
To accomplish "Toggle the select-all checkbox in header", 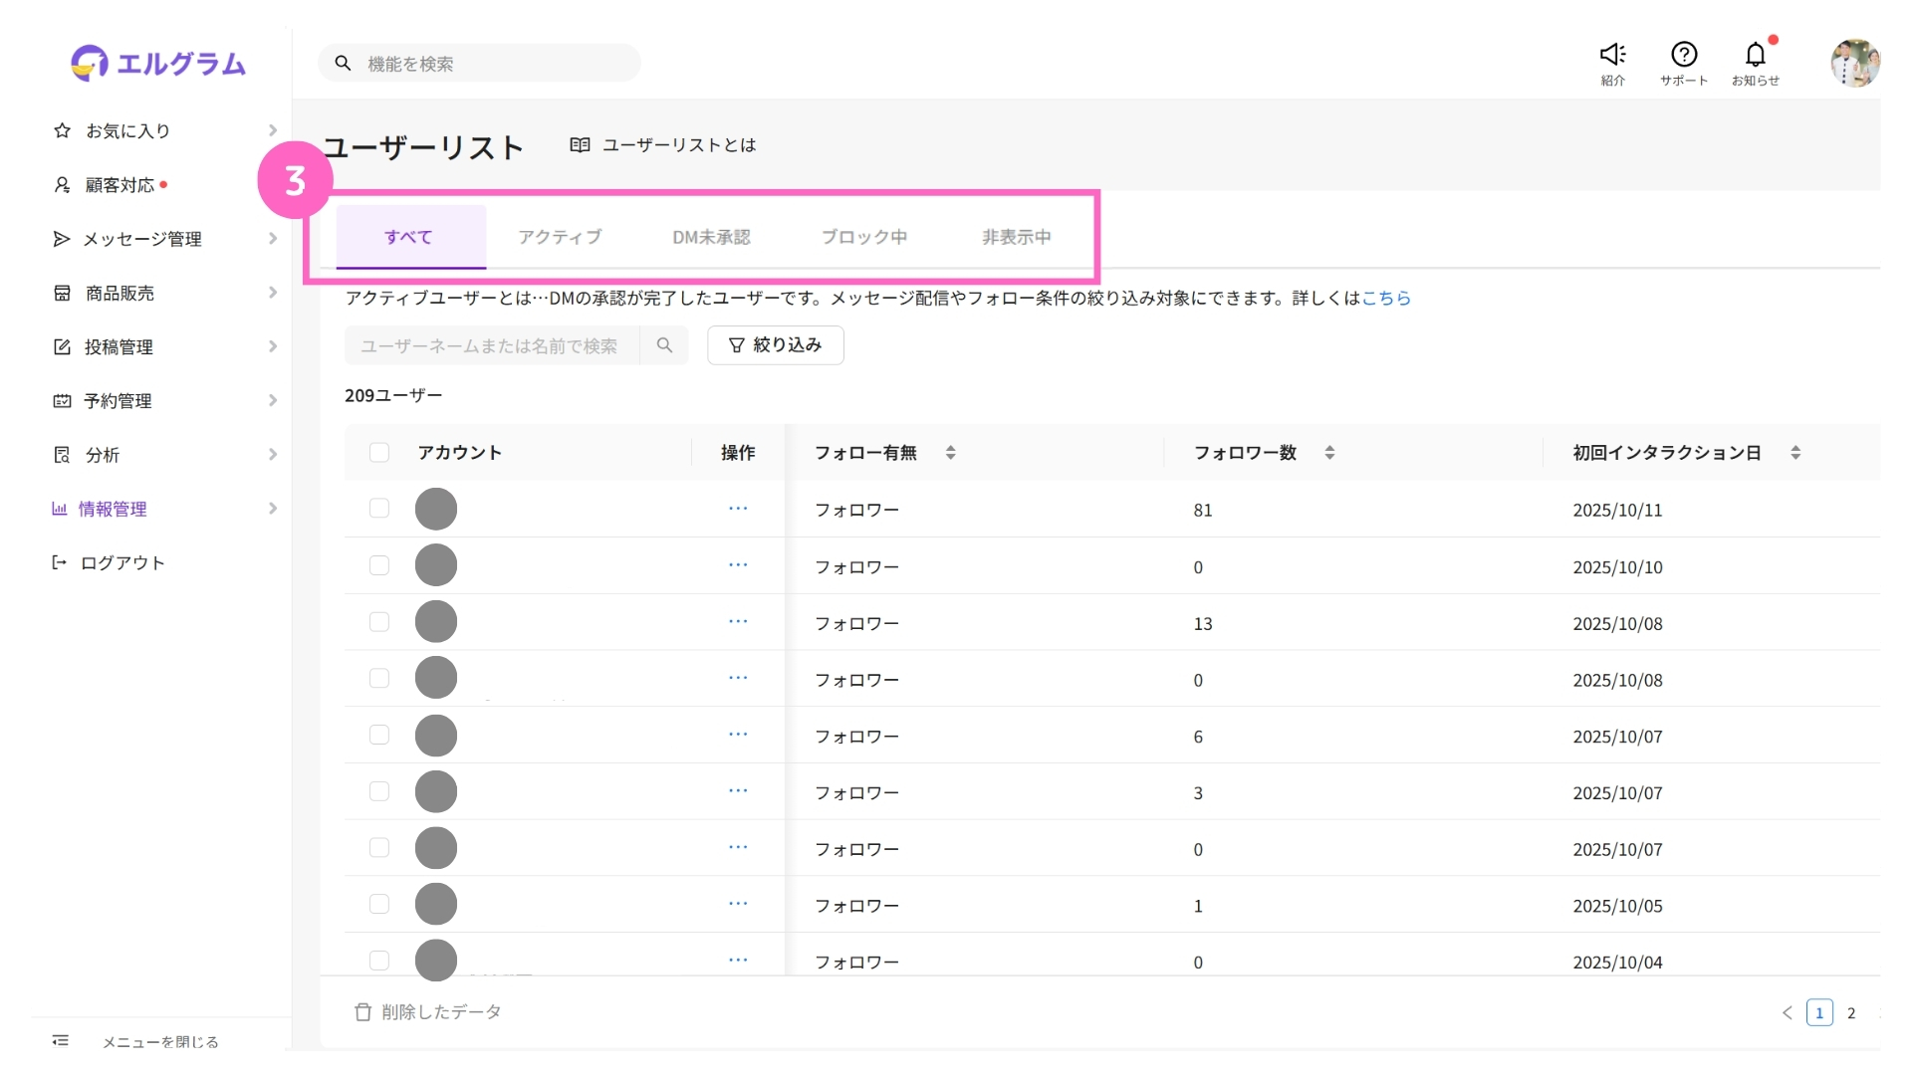I will tap(379, 453).
